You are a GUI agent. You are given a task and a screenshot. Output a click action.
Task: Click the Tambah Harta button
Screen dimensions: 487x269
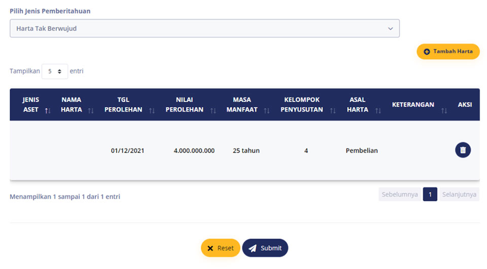pos(448,52)
